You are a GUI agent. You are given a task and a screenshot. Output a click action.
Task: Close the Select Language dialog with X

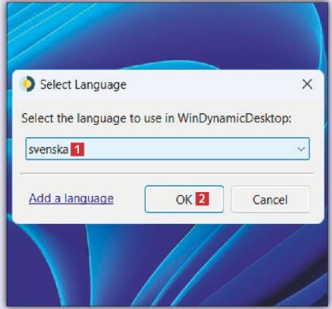pos(307,84)
